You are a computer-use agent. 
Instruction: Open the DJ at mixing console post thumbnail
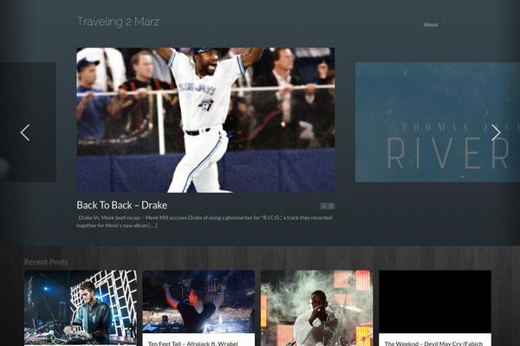point(81,308)
